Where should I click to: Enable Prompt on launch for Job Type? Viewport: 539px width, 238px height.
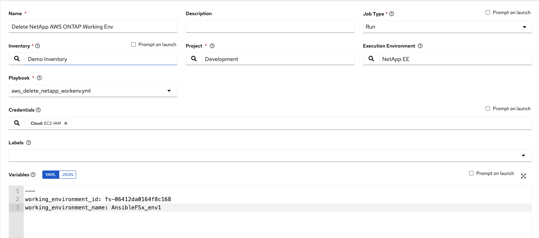[x=488, y=12]
